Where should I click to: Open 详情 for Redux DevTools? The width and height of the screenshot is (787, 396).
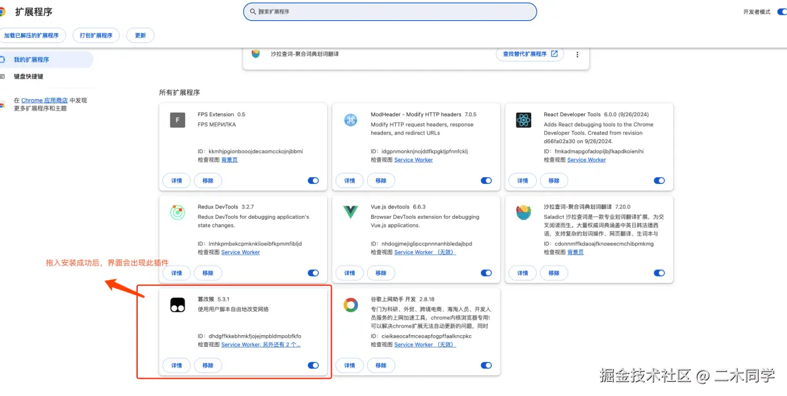176,273
